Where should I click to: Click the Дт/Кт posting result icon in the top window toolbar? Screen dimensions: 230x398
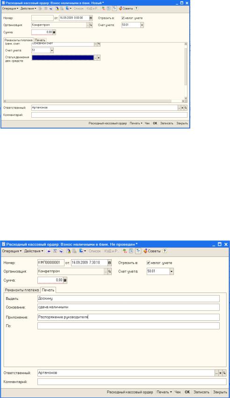coord(103,8)
